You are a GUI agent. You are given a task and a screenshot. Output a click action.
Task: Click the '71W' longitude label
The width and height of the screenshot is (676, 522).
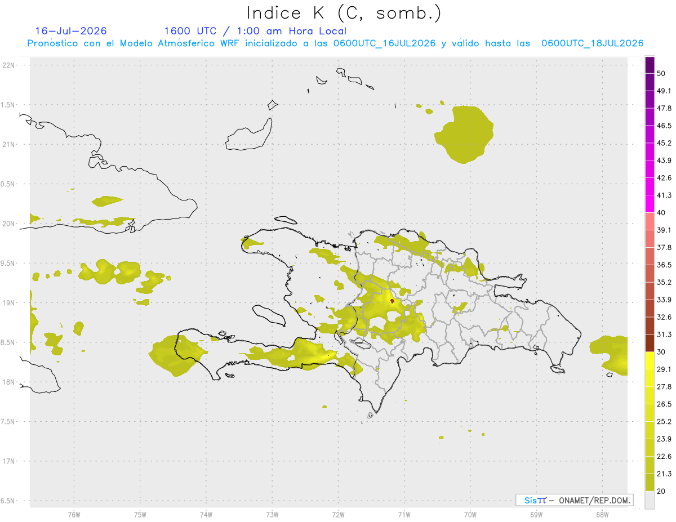coord(404,514)
